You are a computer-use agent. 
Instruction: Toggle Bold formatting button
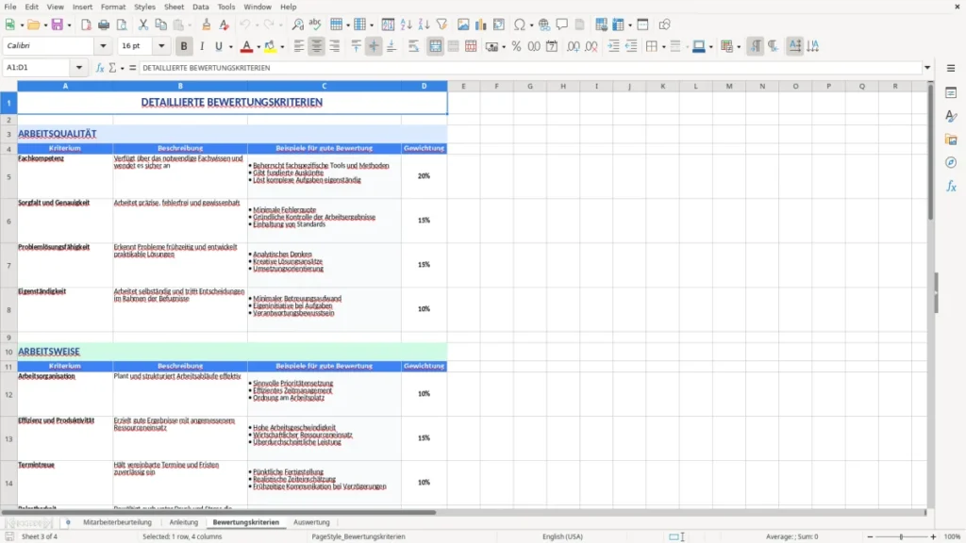click(x=184, y=46)
